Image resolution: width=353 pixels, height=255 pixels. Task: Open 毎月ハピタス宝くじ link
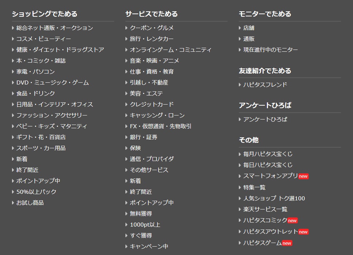pyautogui.click(x=268, y=154)
